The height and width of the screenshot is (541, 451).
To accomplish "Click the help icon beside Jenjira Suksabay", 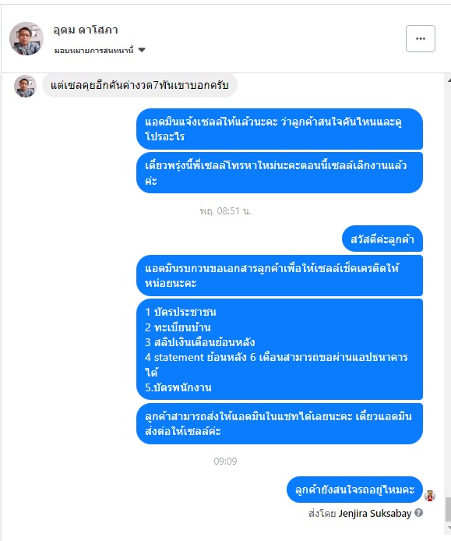I will click(418, 513).
